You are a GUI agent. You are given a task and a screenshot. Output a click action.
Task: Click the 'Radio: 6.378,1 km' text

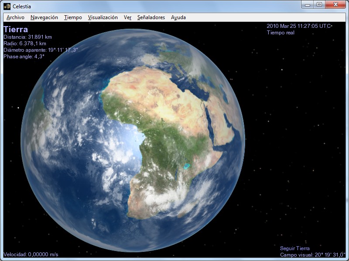[x=25, y=43]
